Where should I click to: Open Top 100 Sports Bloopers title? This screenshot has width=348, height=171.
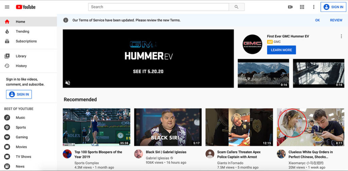pyautogui.click(x=98, y=154)
